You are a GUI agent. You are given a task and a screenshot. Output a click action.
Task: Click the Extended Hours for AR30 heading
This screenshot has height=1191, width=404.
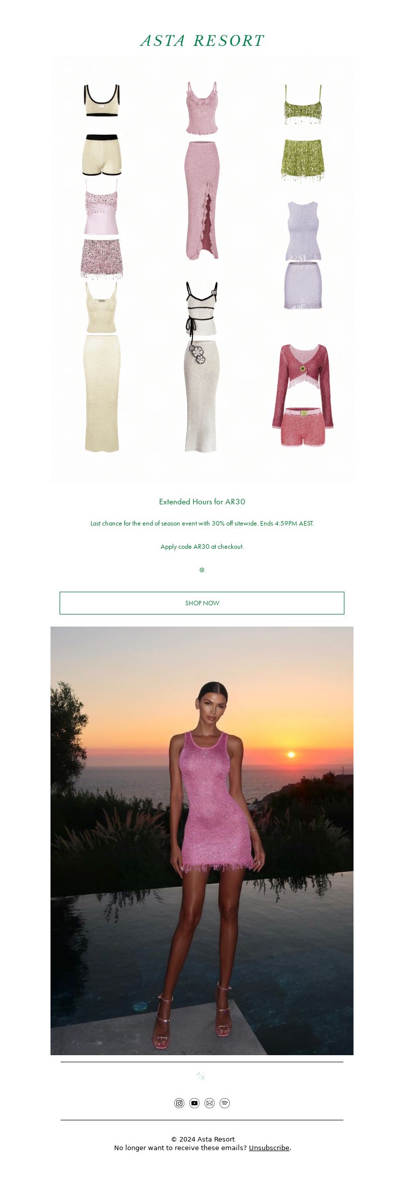point(202,501)
